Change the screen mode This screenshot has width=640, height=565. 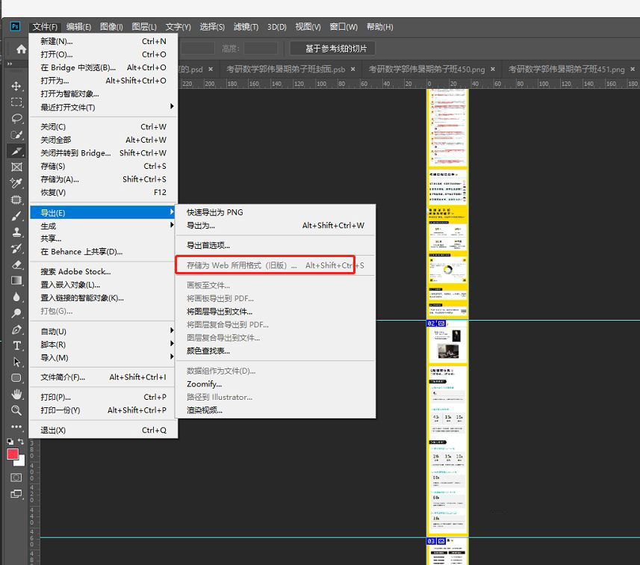[x=16, y=494]
